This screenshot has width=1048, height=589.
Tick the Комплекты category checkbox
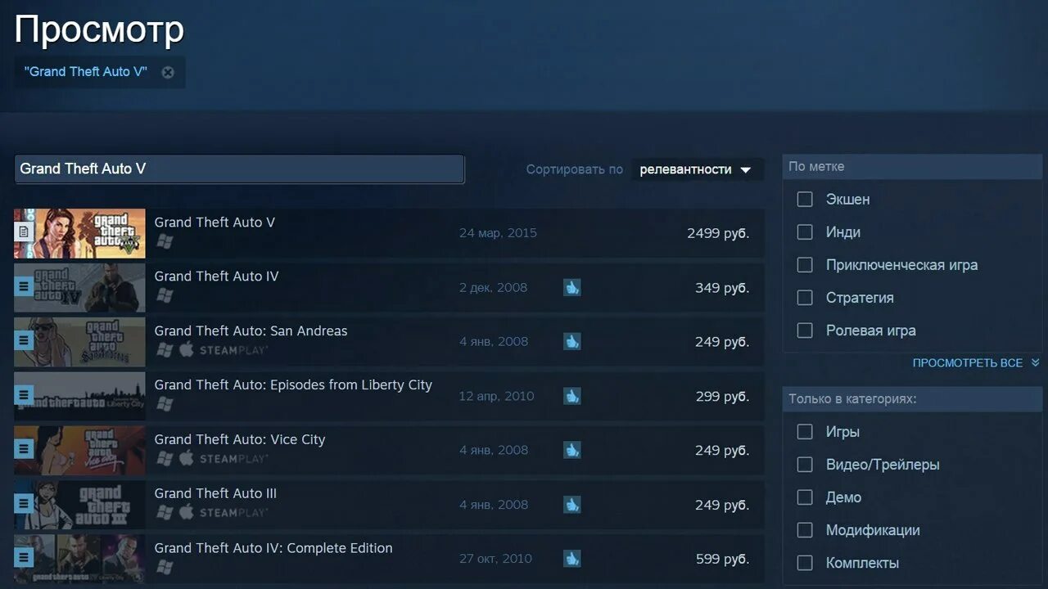tap(805, 562)
